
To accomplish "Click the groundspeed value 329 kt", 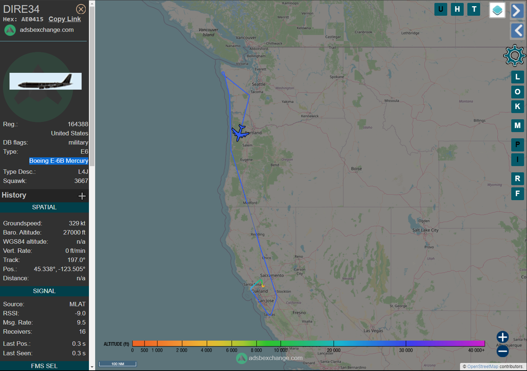I will [77, 224].
